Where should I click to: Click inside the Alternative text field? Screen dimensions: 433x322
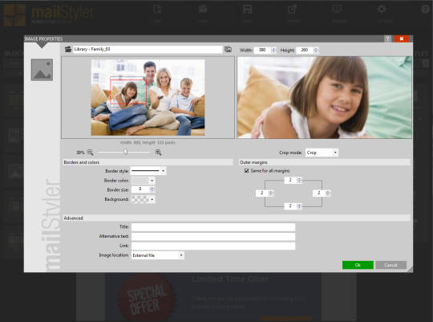213,237
